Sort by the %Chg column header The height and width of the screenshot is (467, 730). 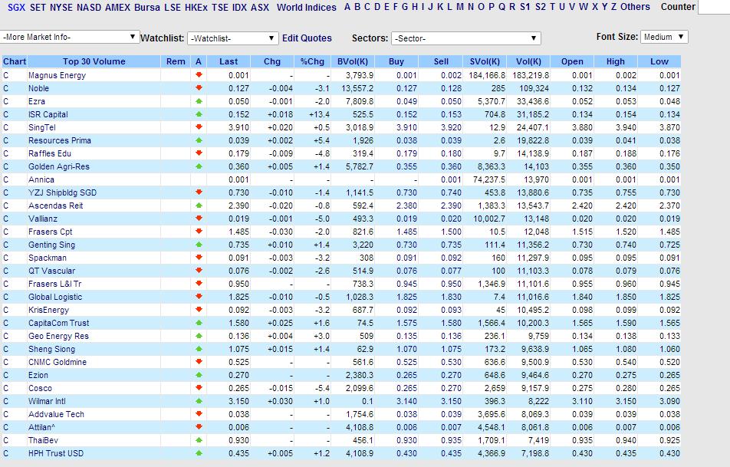point(312,61)
